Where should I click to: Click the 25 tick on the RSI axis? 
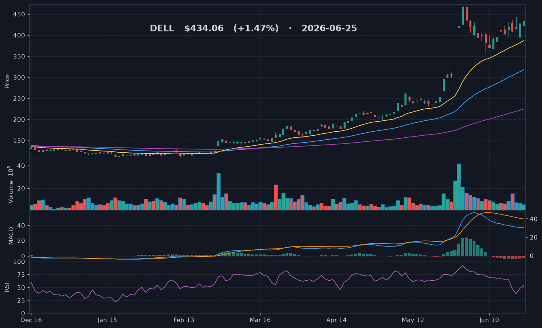(21, 301)
